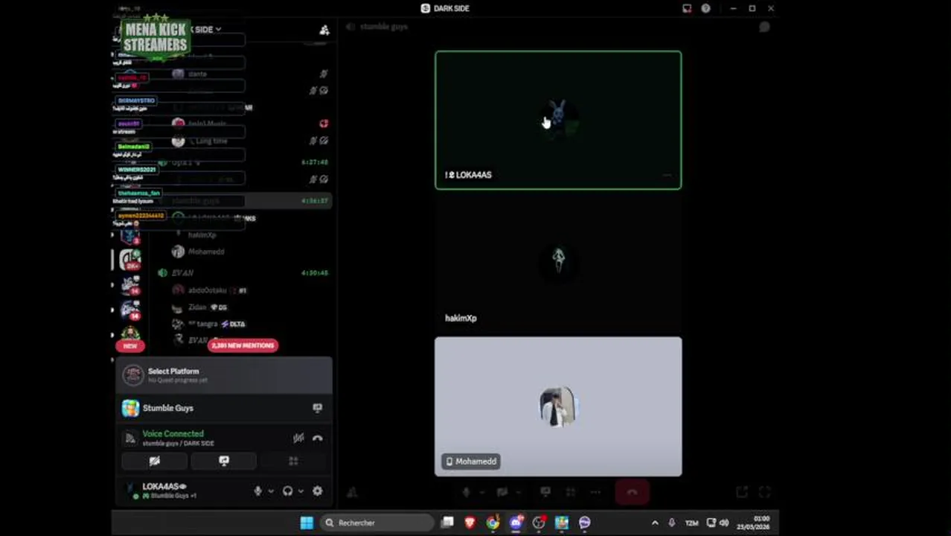Open Stumble Guys in taskbar
This screenshot has height=536, width=951.
pos(562,523)
